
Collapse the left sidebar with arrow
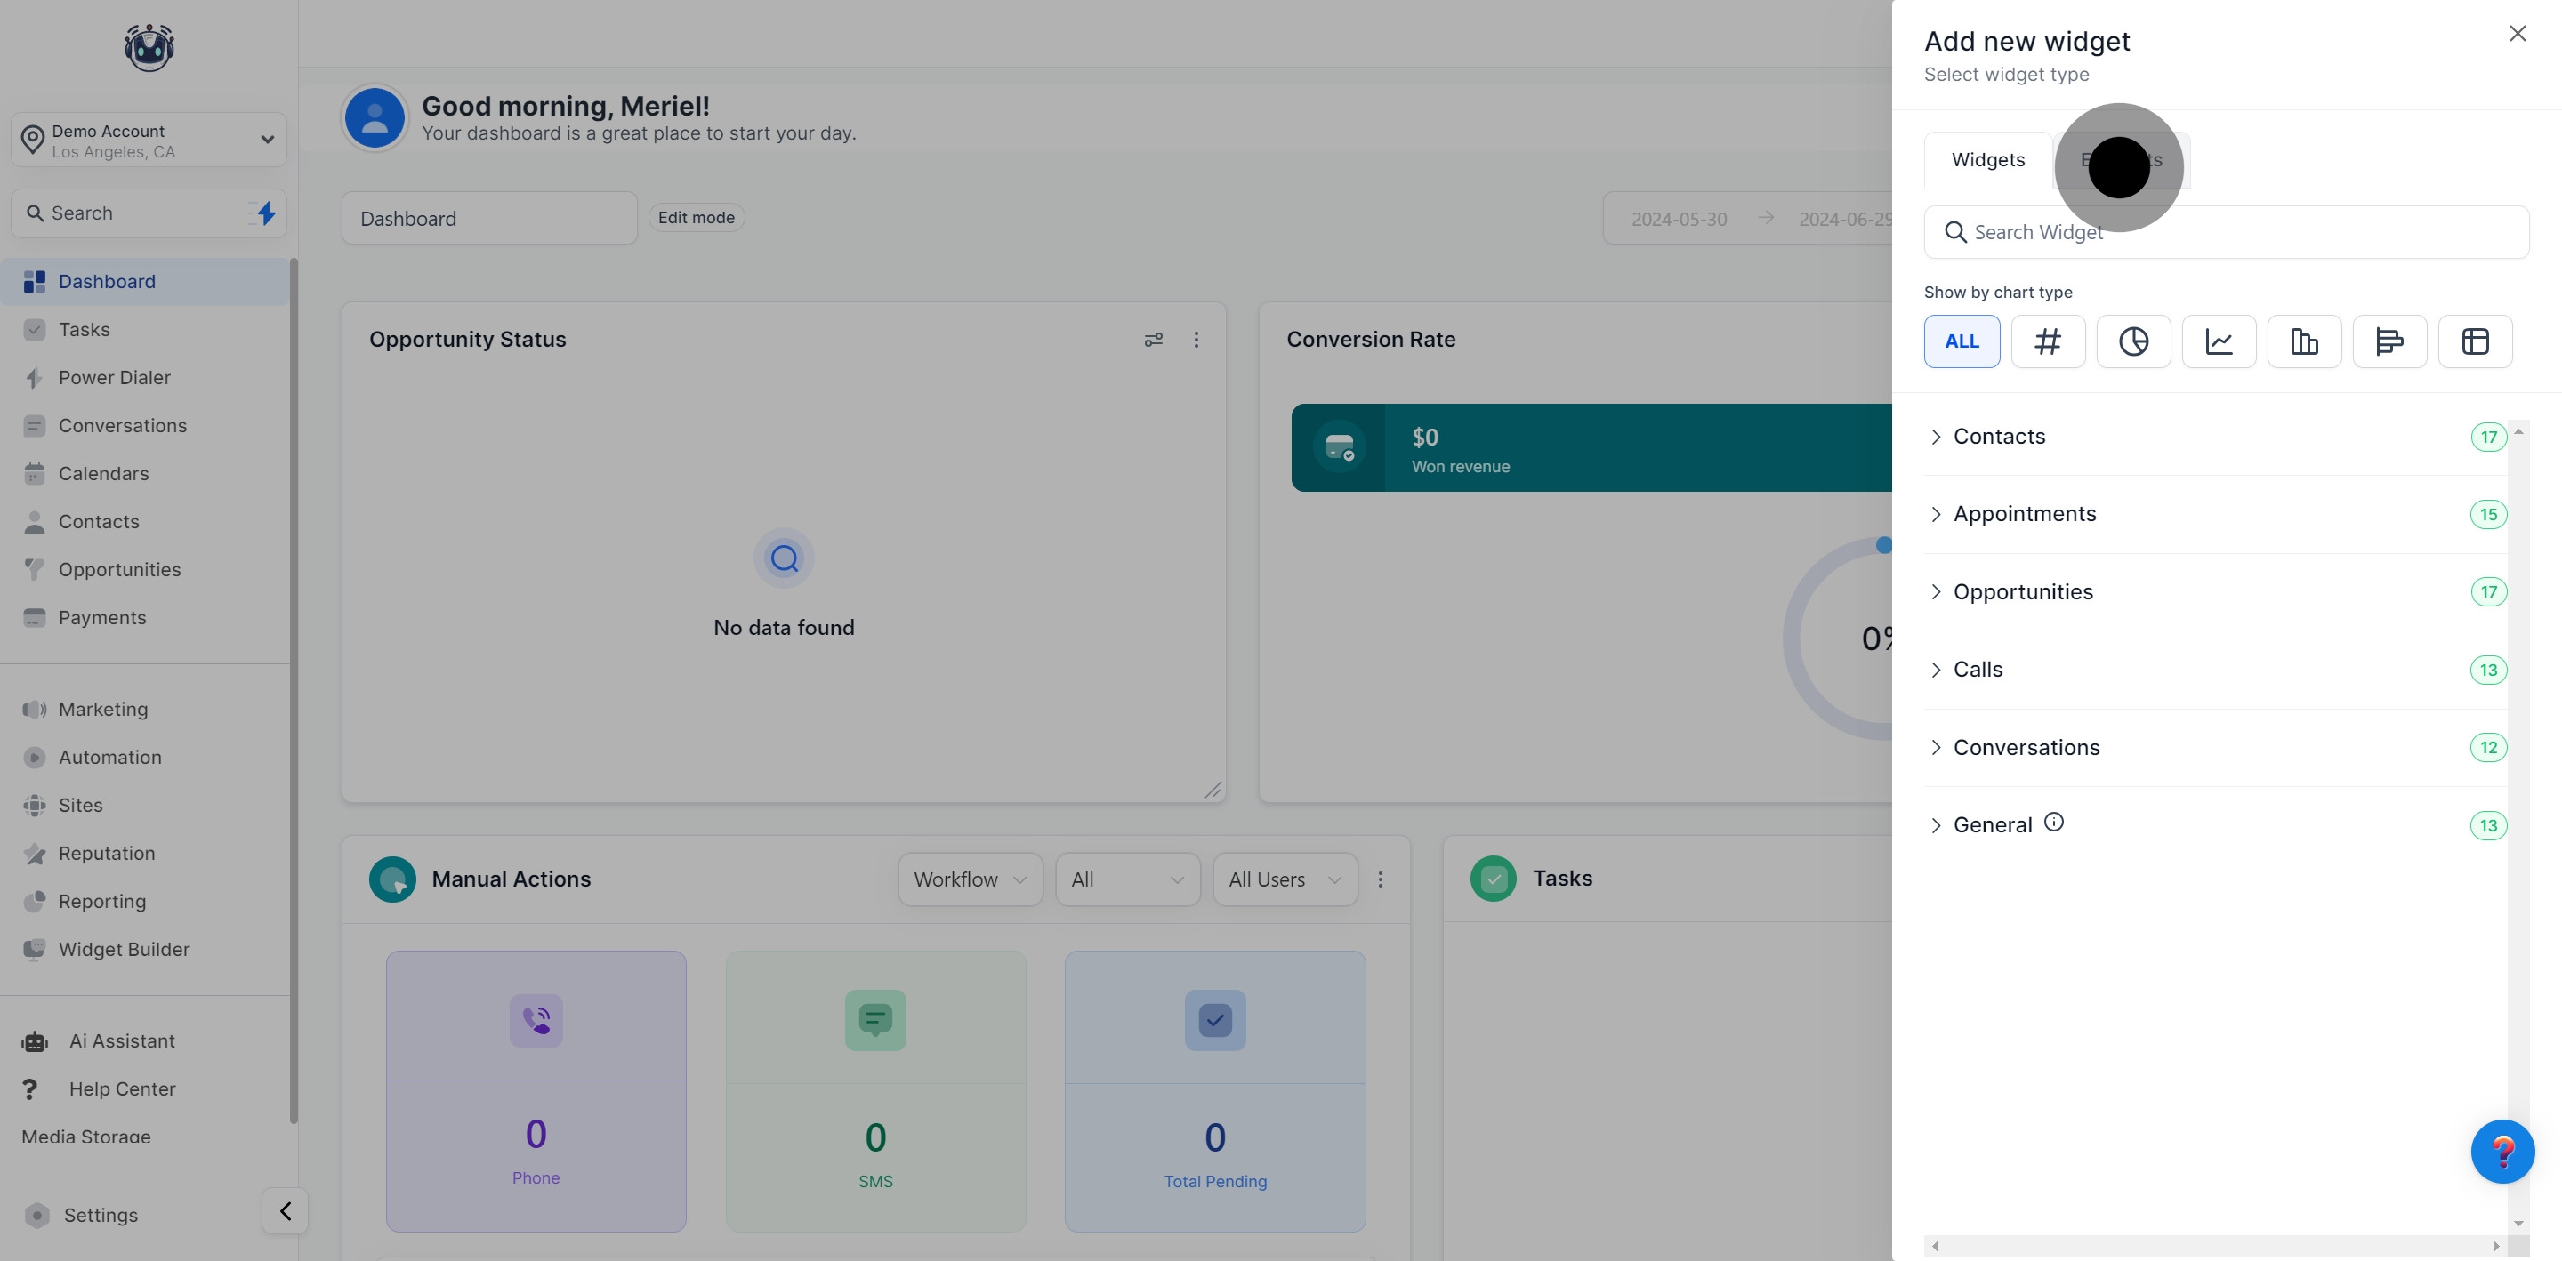pos(286,1210)
